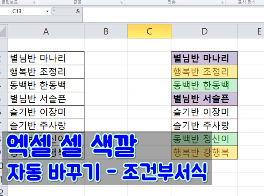Select cell '행복반 조정리' in column A
Screen dimensions: 264x196
(46, 72)
